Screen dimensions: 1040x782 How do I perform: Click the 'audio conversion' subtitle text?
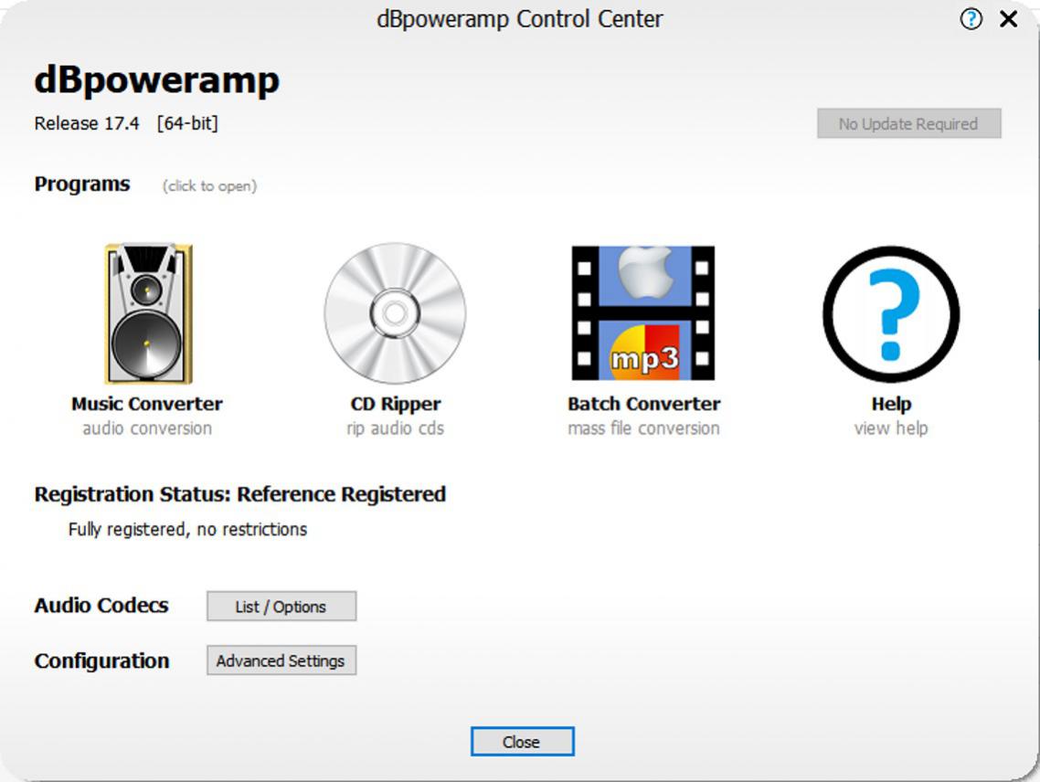point(147,428)
